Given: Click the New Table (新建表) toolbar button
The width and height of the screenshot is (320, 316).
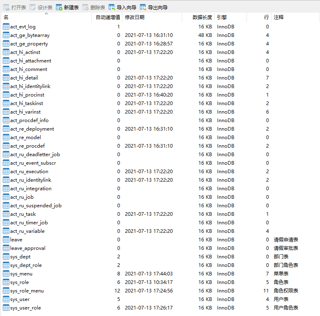Looking at the screenshot, I should point(67,8).
